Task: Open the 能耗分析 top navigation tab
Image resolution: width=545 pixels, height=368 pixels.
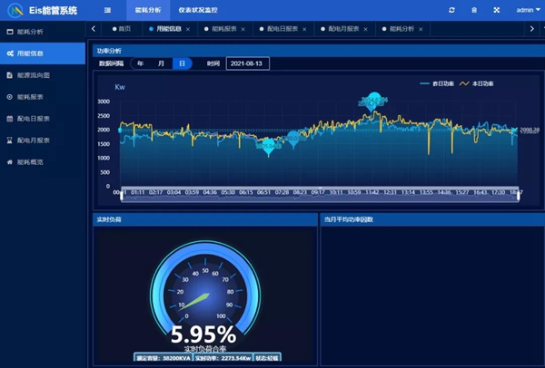Action: coord(148,10)
